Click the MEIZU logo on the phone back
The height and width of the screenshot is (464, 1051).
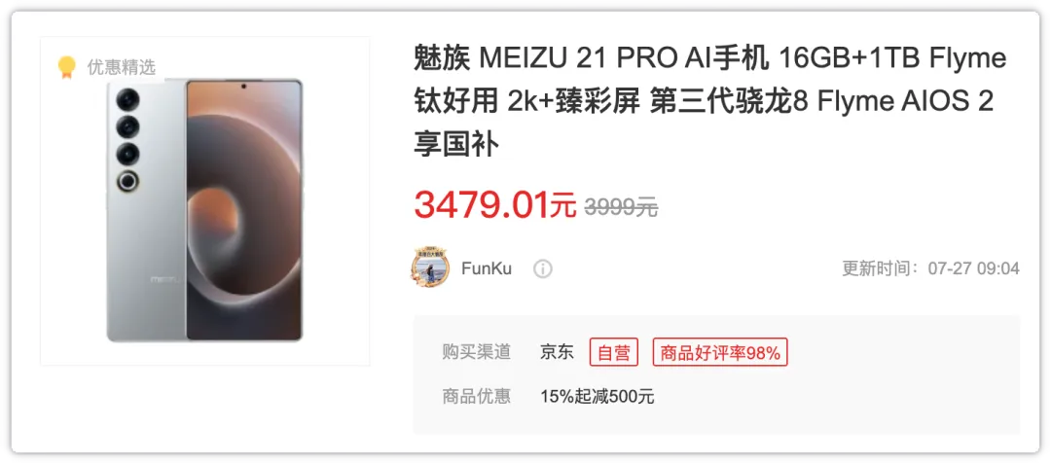pos(166,278)
